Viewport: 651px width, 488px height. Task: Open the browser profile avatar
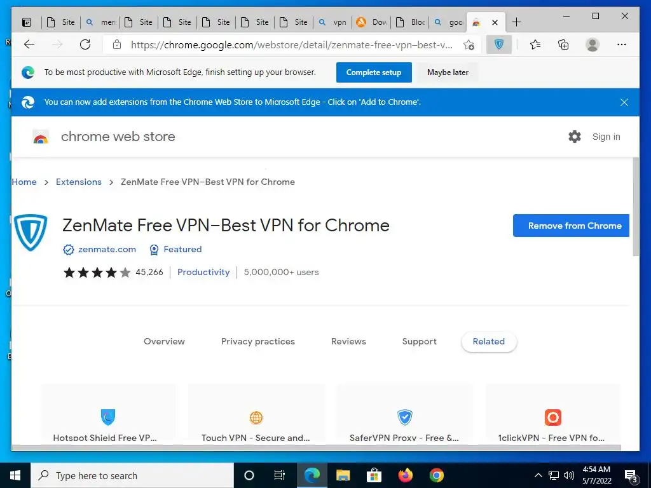tap(593, 44)
